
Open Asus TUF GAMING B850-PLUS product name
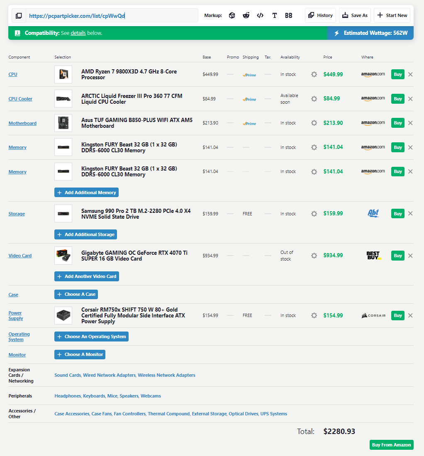(x=137, y=123)
